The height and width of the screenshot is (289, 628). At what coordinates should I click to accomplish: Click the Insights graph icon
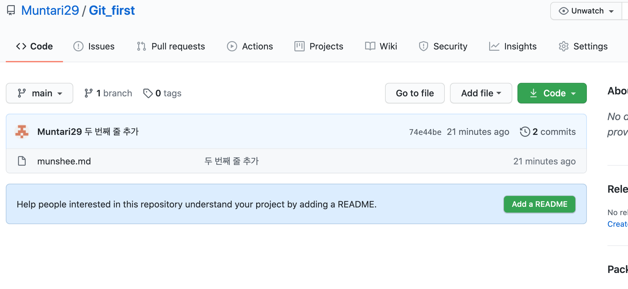click(494, 46)
